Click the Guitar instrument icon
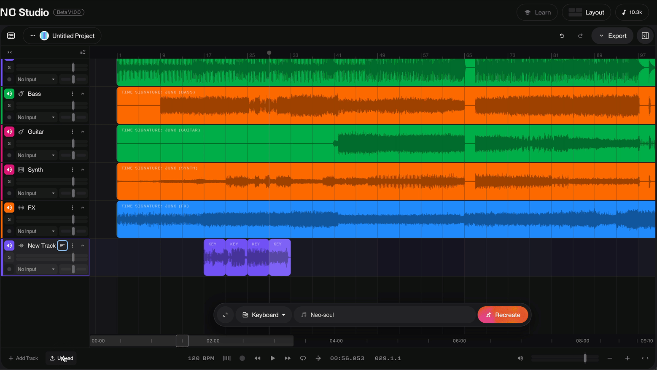The height and width of the screenshot is (370, 657). coord(21,132)
